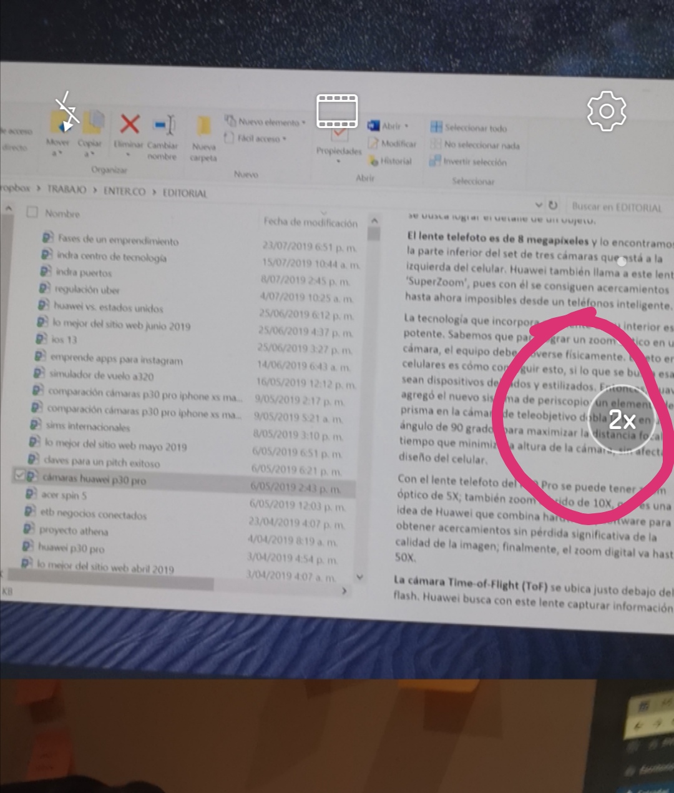Screen dimensions: 674x793
Task: Click No seleccionar nada
Action: 475,145
